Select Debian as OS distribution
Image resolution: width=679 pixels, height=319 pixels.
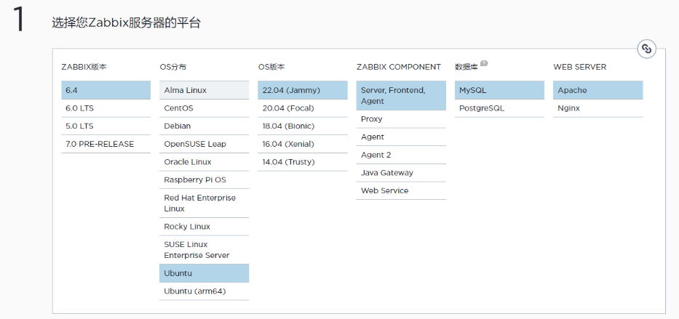pos(204,126)
